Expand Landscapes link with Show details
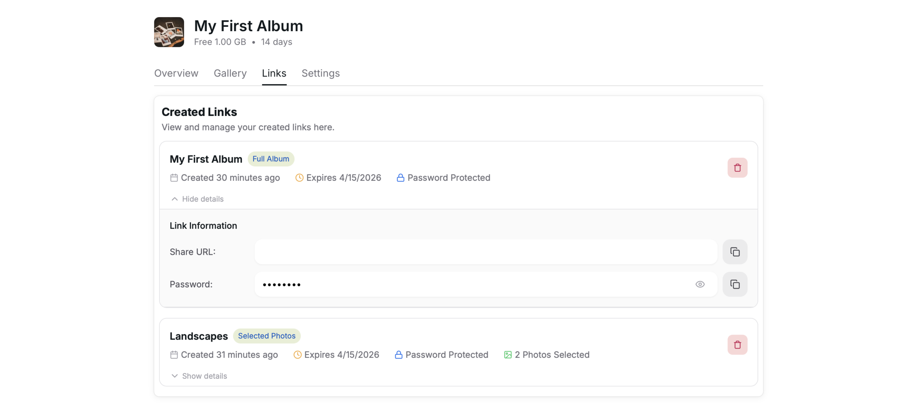Screen dimensions: 917x408 [204, 376]
